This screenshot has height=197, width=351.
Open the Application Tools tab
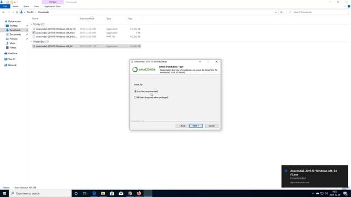(53, 7)
